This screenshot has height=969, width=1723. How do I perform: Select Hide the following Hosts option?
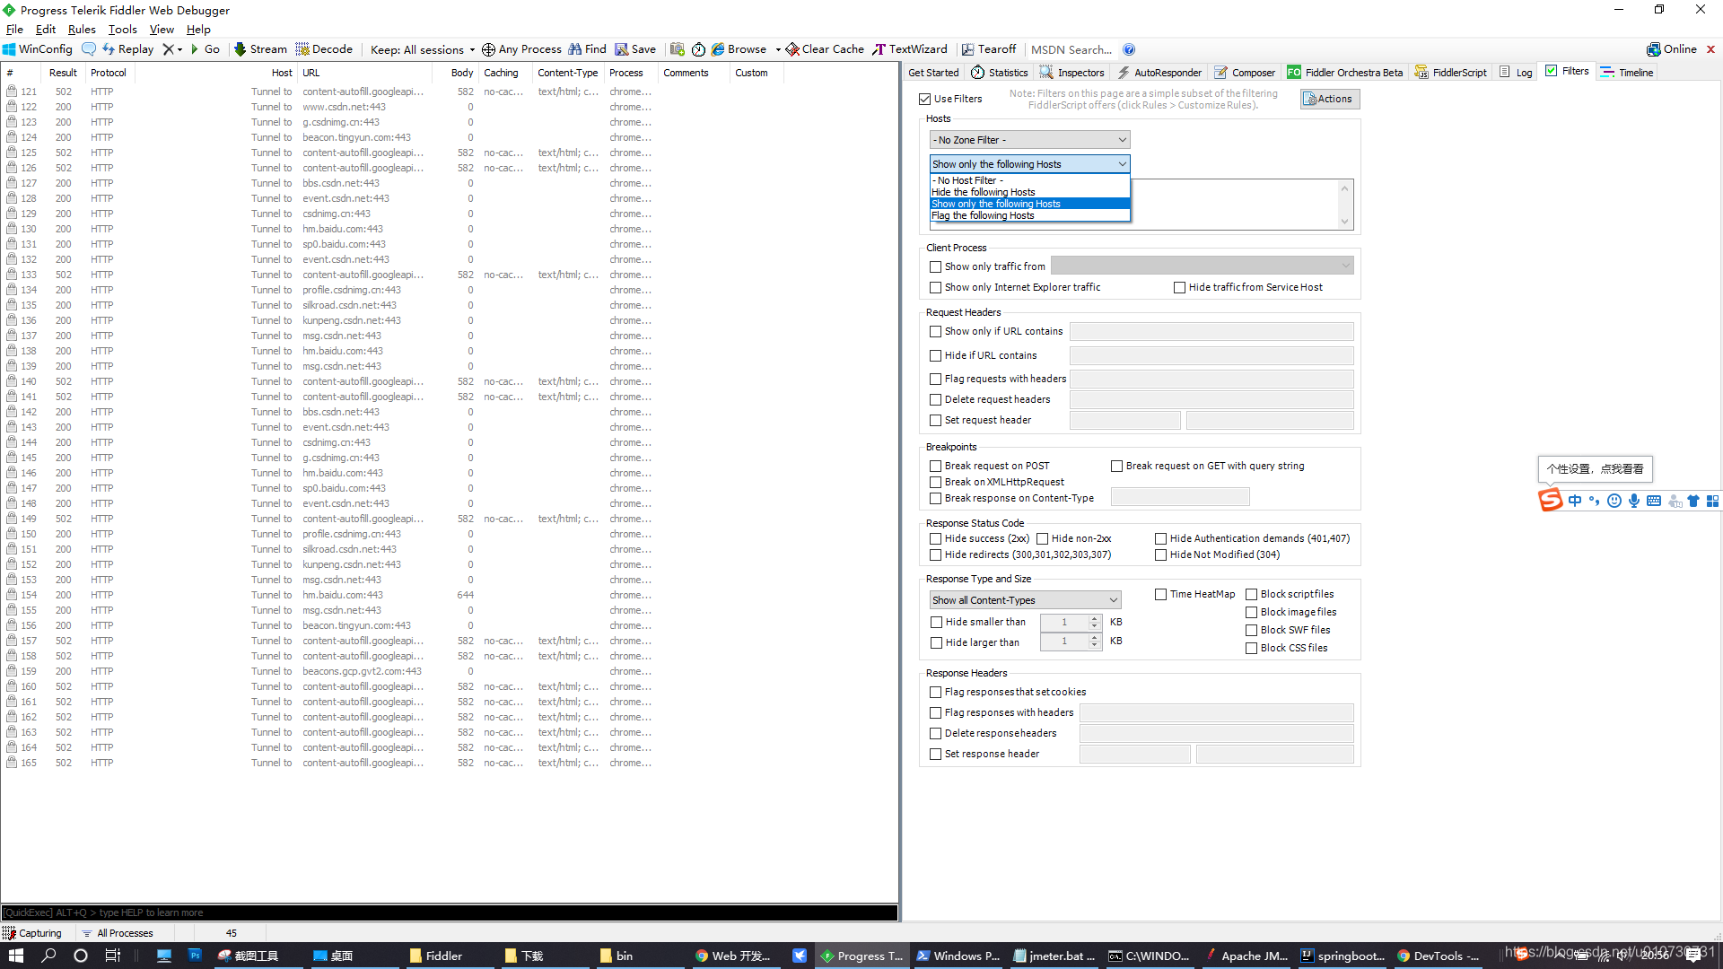(x=984, y=192)
